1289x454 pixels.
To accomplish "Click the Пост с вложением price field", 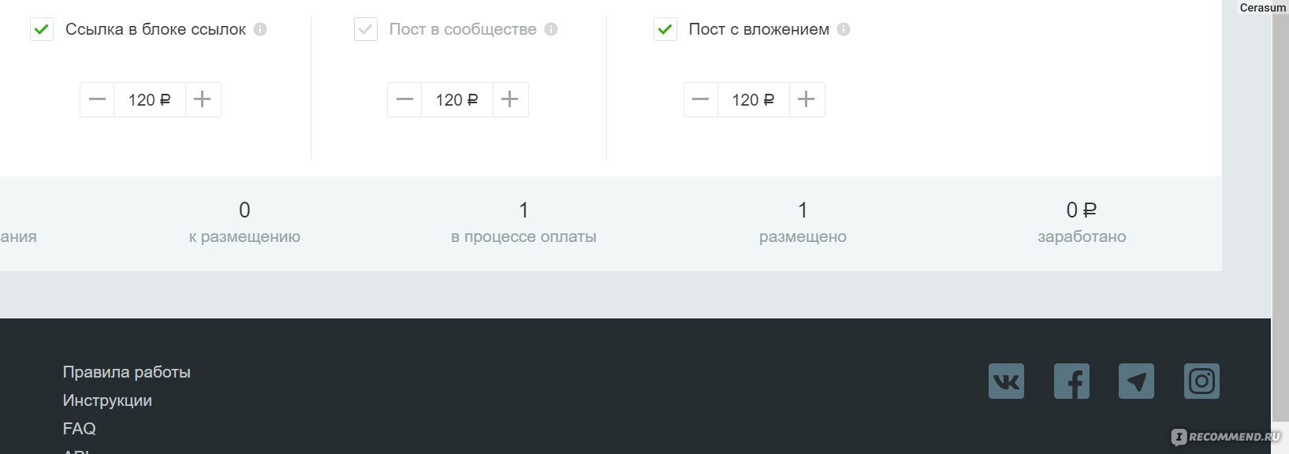I will (754, 99).
